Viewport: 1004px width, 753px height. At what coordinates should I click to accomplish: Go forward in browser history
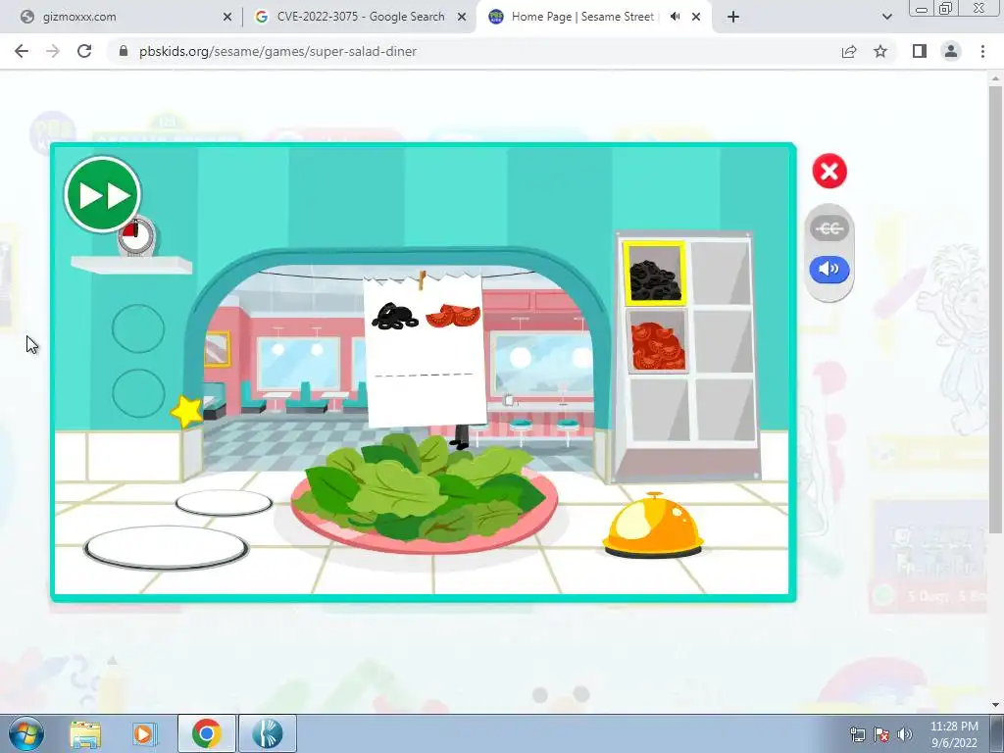coord(53,51)
